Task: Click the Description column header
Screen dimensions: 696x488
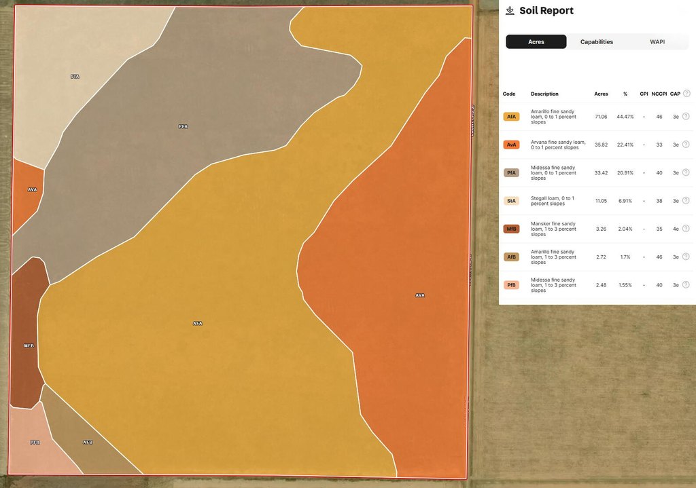Action: (544, 94)
